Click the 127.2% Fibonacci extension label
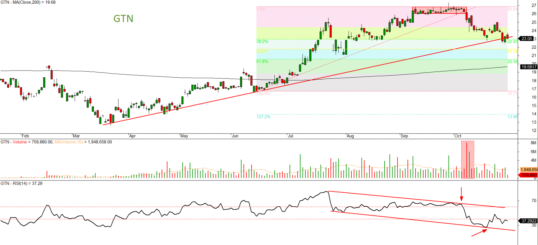This screenshot has height=245, width=538. coord(263,117)
